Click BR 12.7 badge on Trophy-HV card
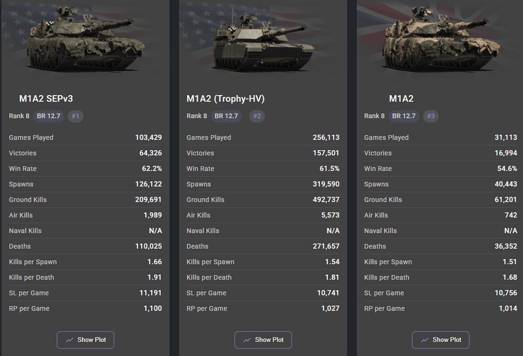 (x=226, y=116)
